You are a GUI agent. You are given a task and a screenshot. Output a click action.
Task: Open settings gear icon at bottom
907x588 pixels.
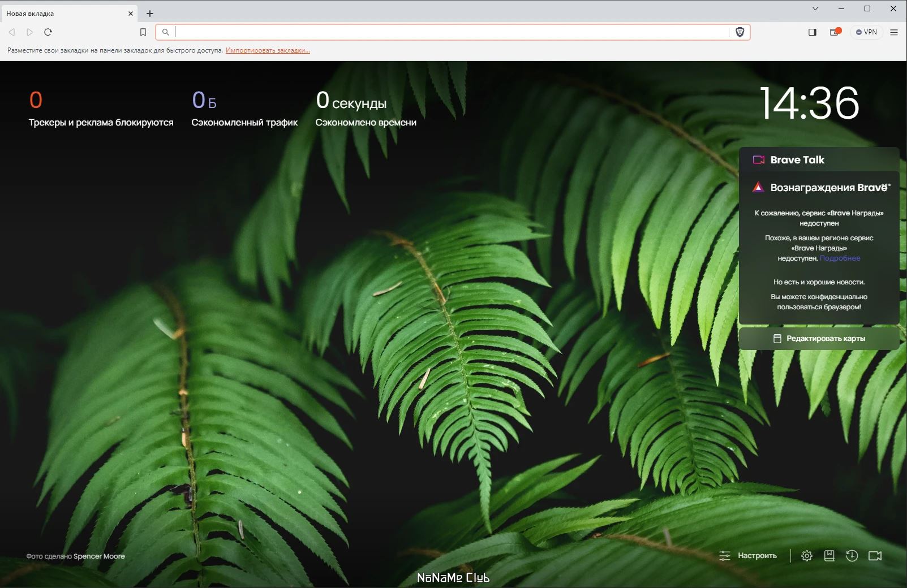807,556
